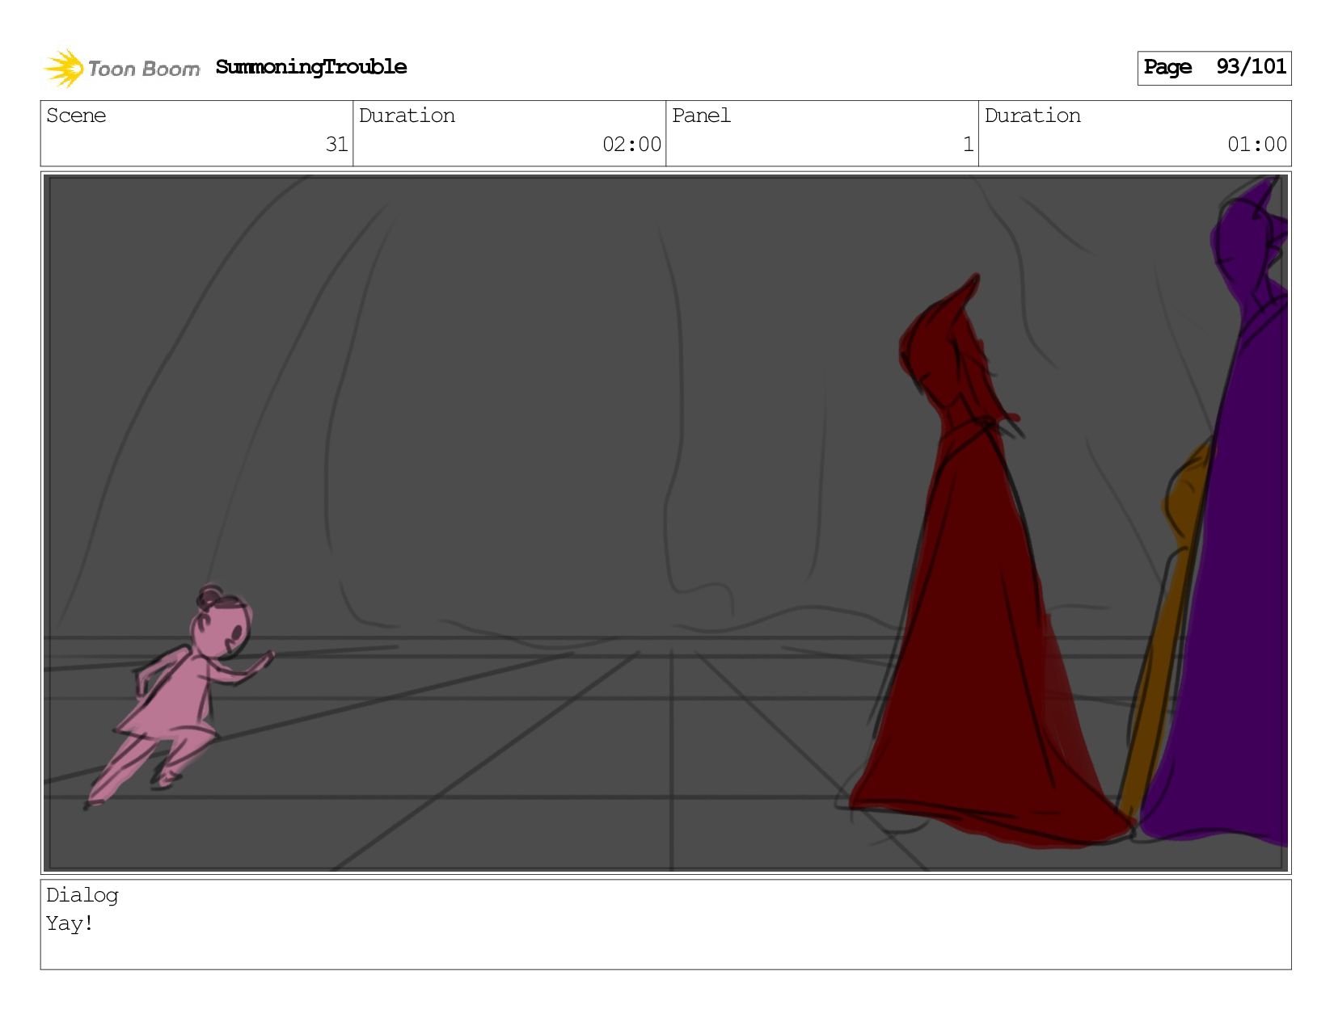Image resolution: width=1334 pixels, height=1030 pixels.
Task: Select the dialog text Yay!
Action: (x=70, y=923)
